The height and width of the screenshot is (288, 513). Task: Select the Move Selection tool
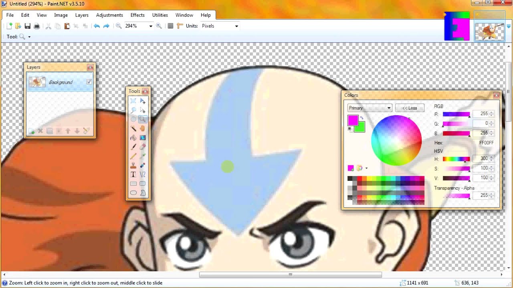(x=143, y=110)
